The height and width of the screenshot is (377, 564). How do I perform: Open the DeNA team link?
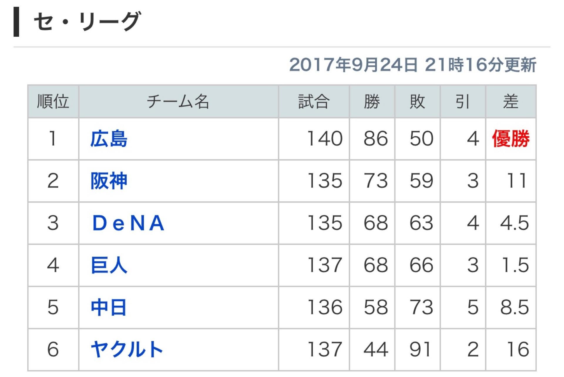tap(128, 223)
